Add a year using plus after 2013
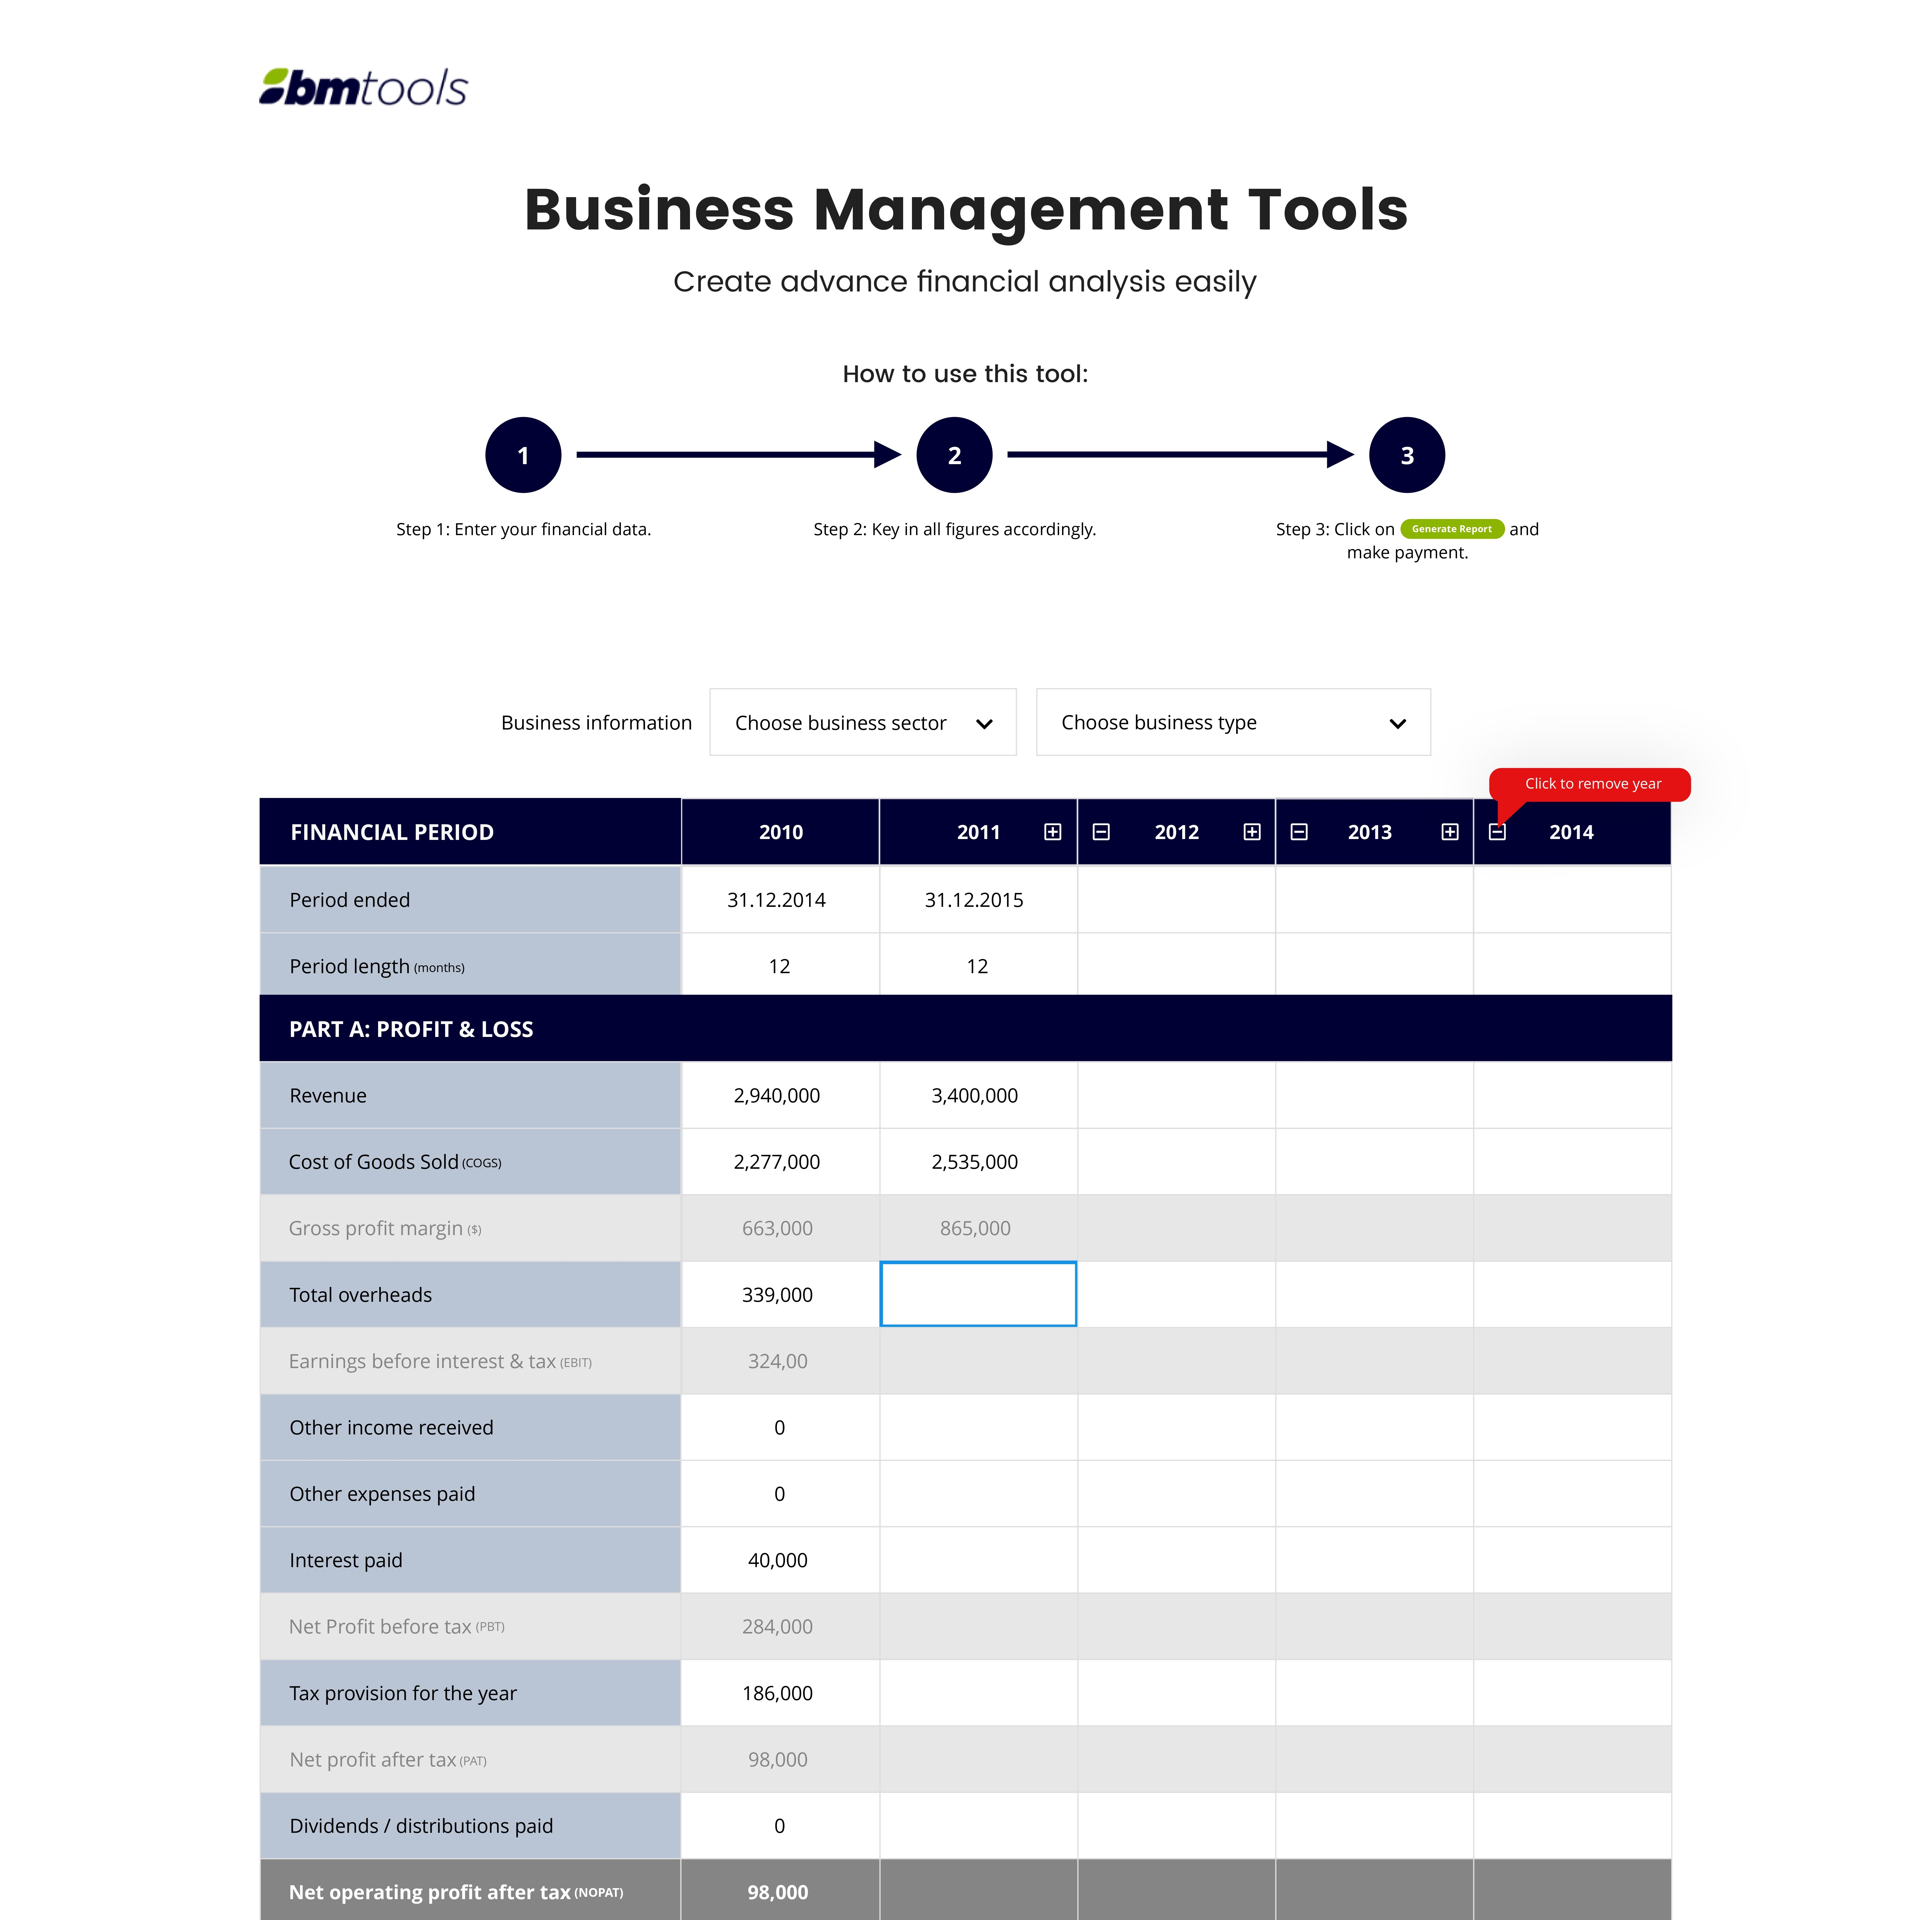 [1449, 832]
